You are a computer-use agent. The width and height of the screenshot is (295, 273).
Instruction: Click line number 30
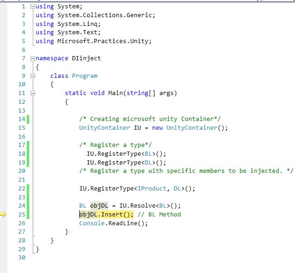coord(22,258)
